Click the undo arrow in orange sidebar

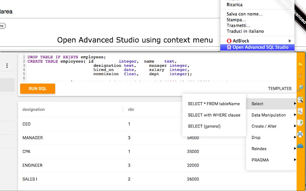pyautogui.click(x=300, y=65)
